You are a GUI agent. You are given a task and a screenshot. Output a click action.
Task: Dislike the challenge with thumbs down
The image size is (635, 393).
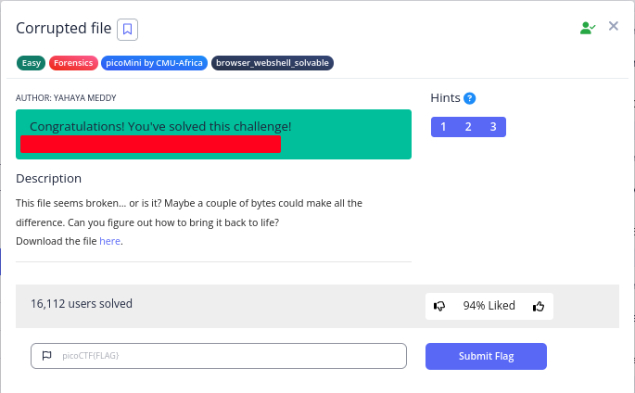coord(440,306)
